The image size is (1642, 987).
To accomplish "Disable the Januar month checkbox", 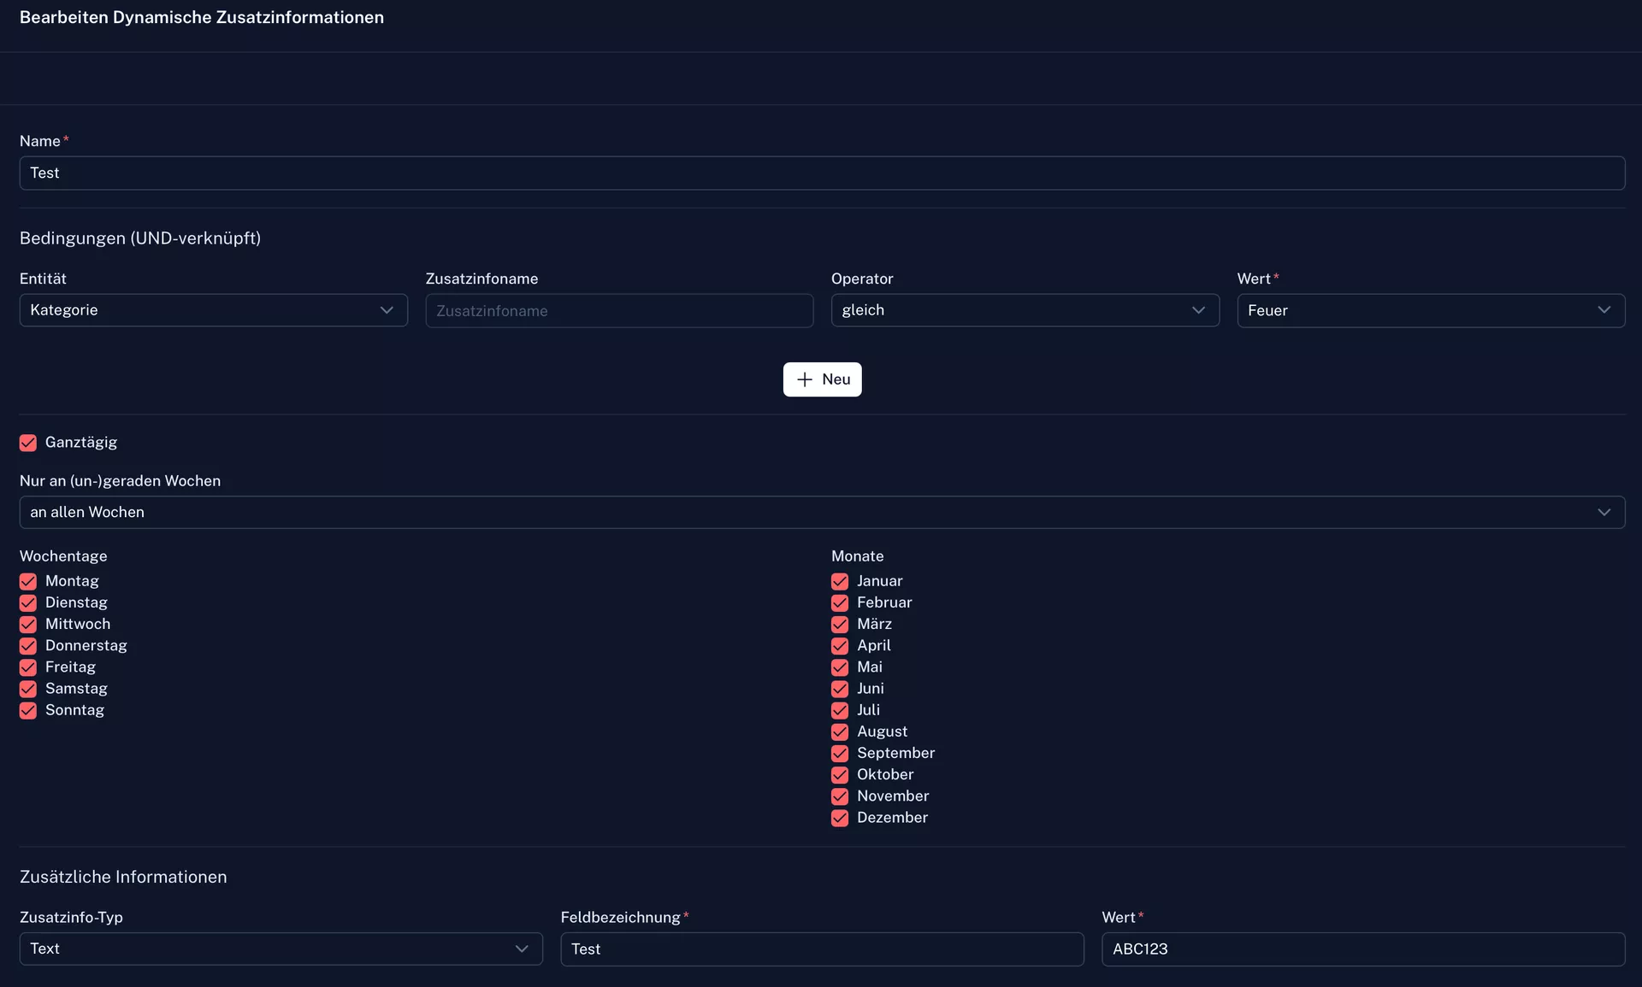I will 840,581.
